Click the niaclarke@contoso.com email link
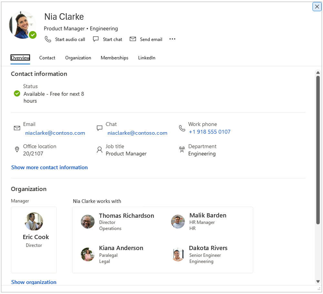 [55, 133]
